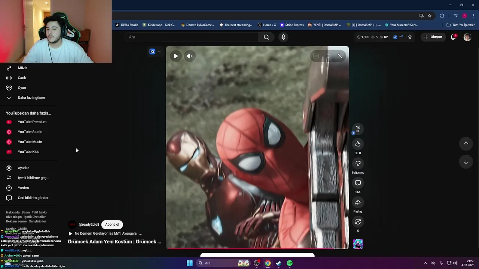
Task: Open the YouTube account avatar menu
Action: point(467,37)
